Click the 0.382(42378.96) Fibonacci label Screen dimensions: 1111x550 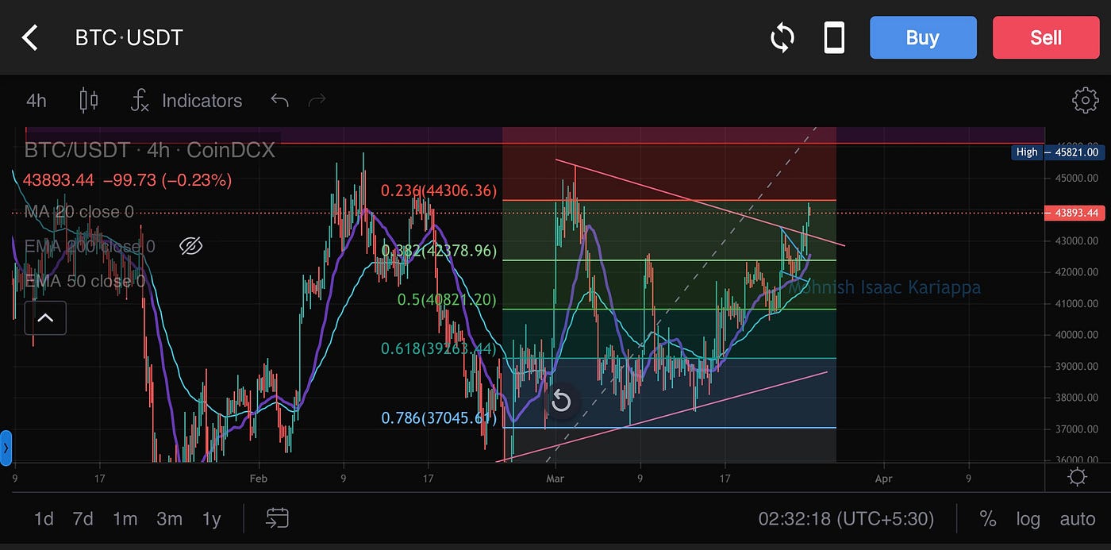[x=439, y=251]
